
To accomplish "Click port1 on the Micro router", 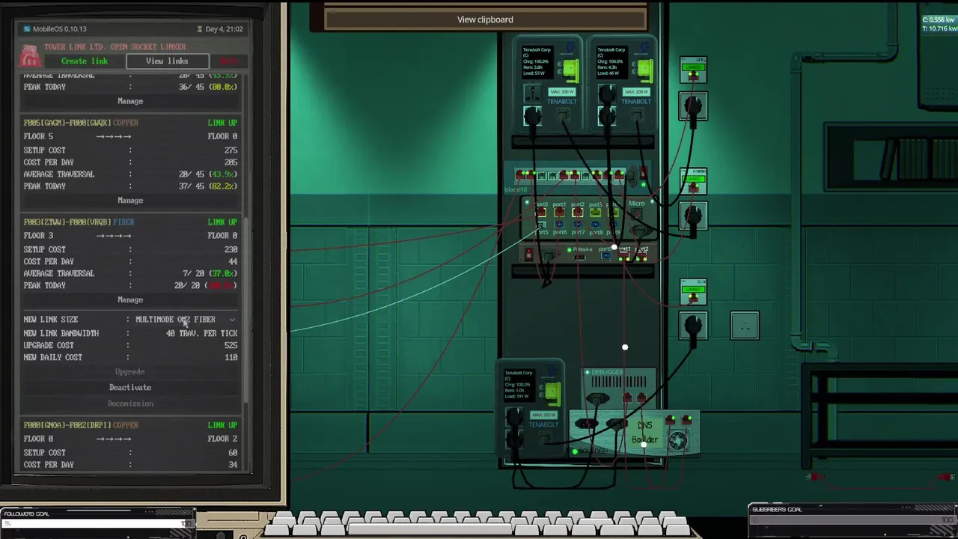I will click(x=560, y=213).
